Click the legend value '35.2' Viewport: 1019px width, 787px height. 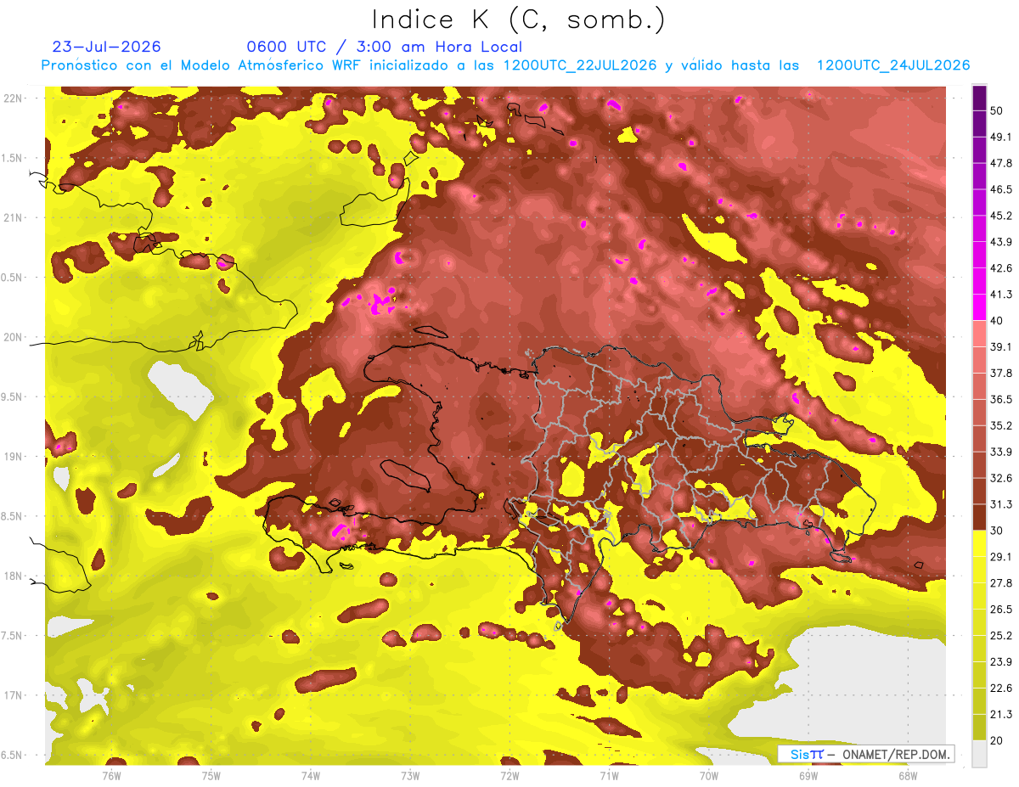(1001, 425)
